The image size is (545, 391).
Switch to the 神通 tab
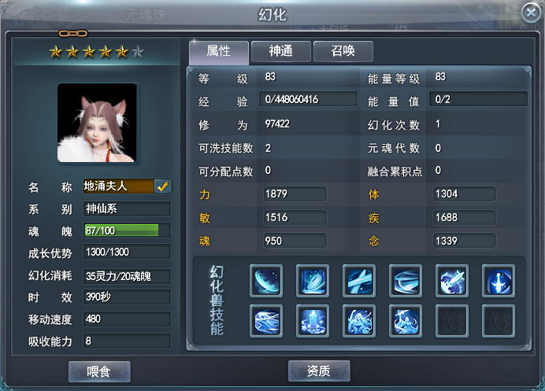click(x=281, y=51)
